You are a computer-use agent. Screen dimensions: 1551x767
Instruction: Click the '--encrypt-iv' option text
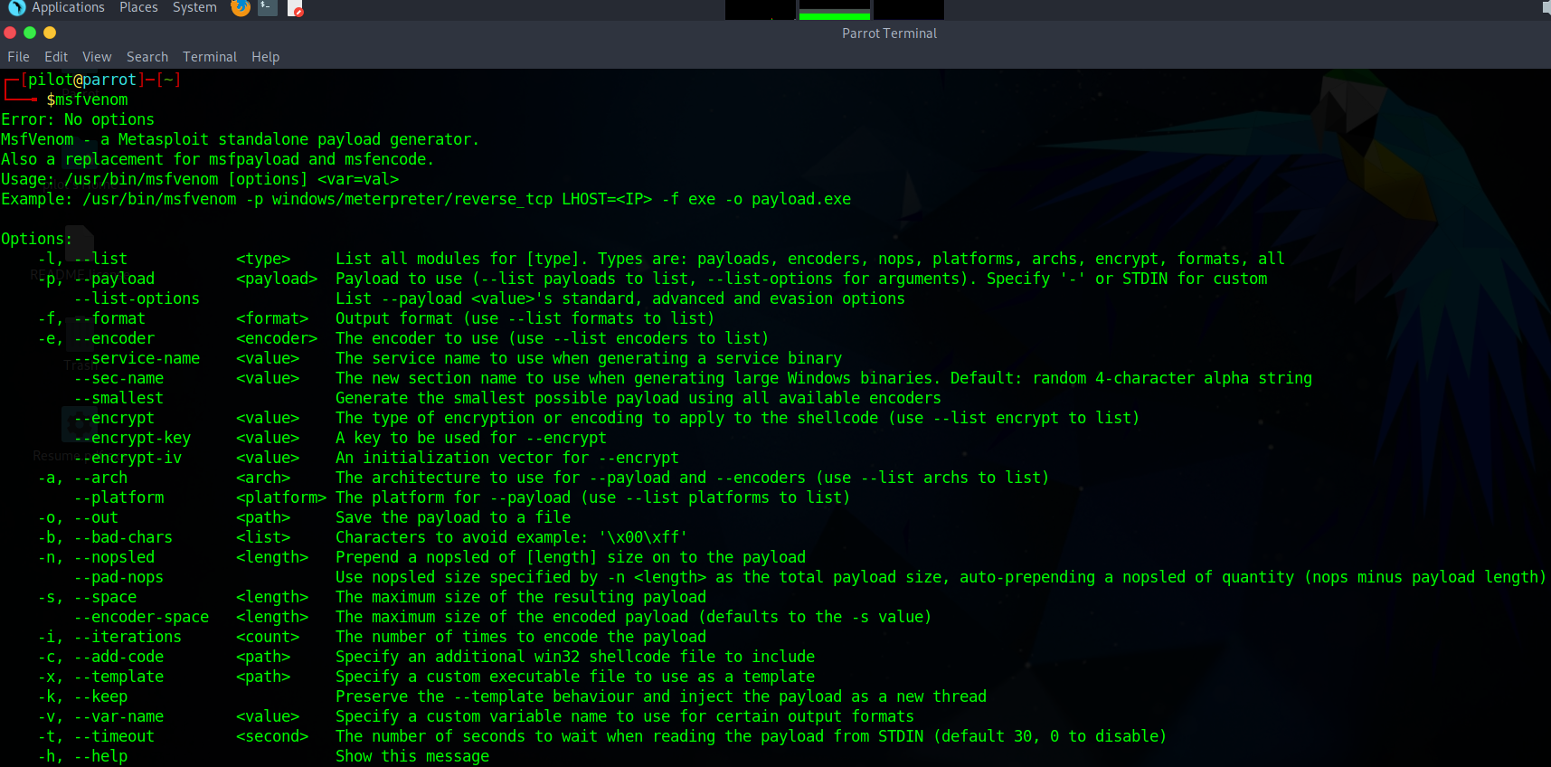(128, 458)
